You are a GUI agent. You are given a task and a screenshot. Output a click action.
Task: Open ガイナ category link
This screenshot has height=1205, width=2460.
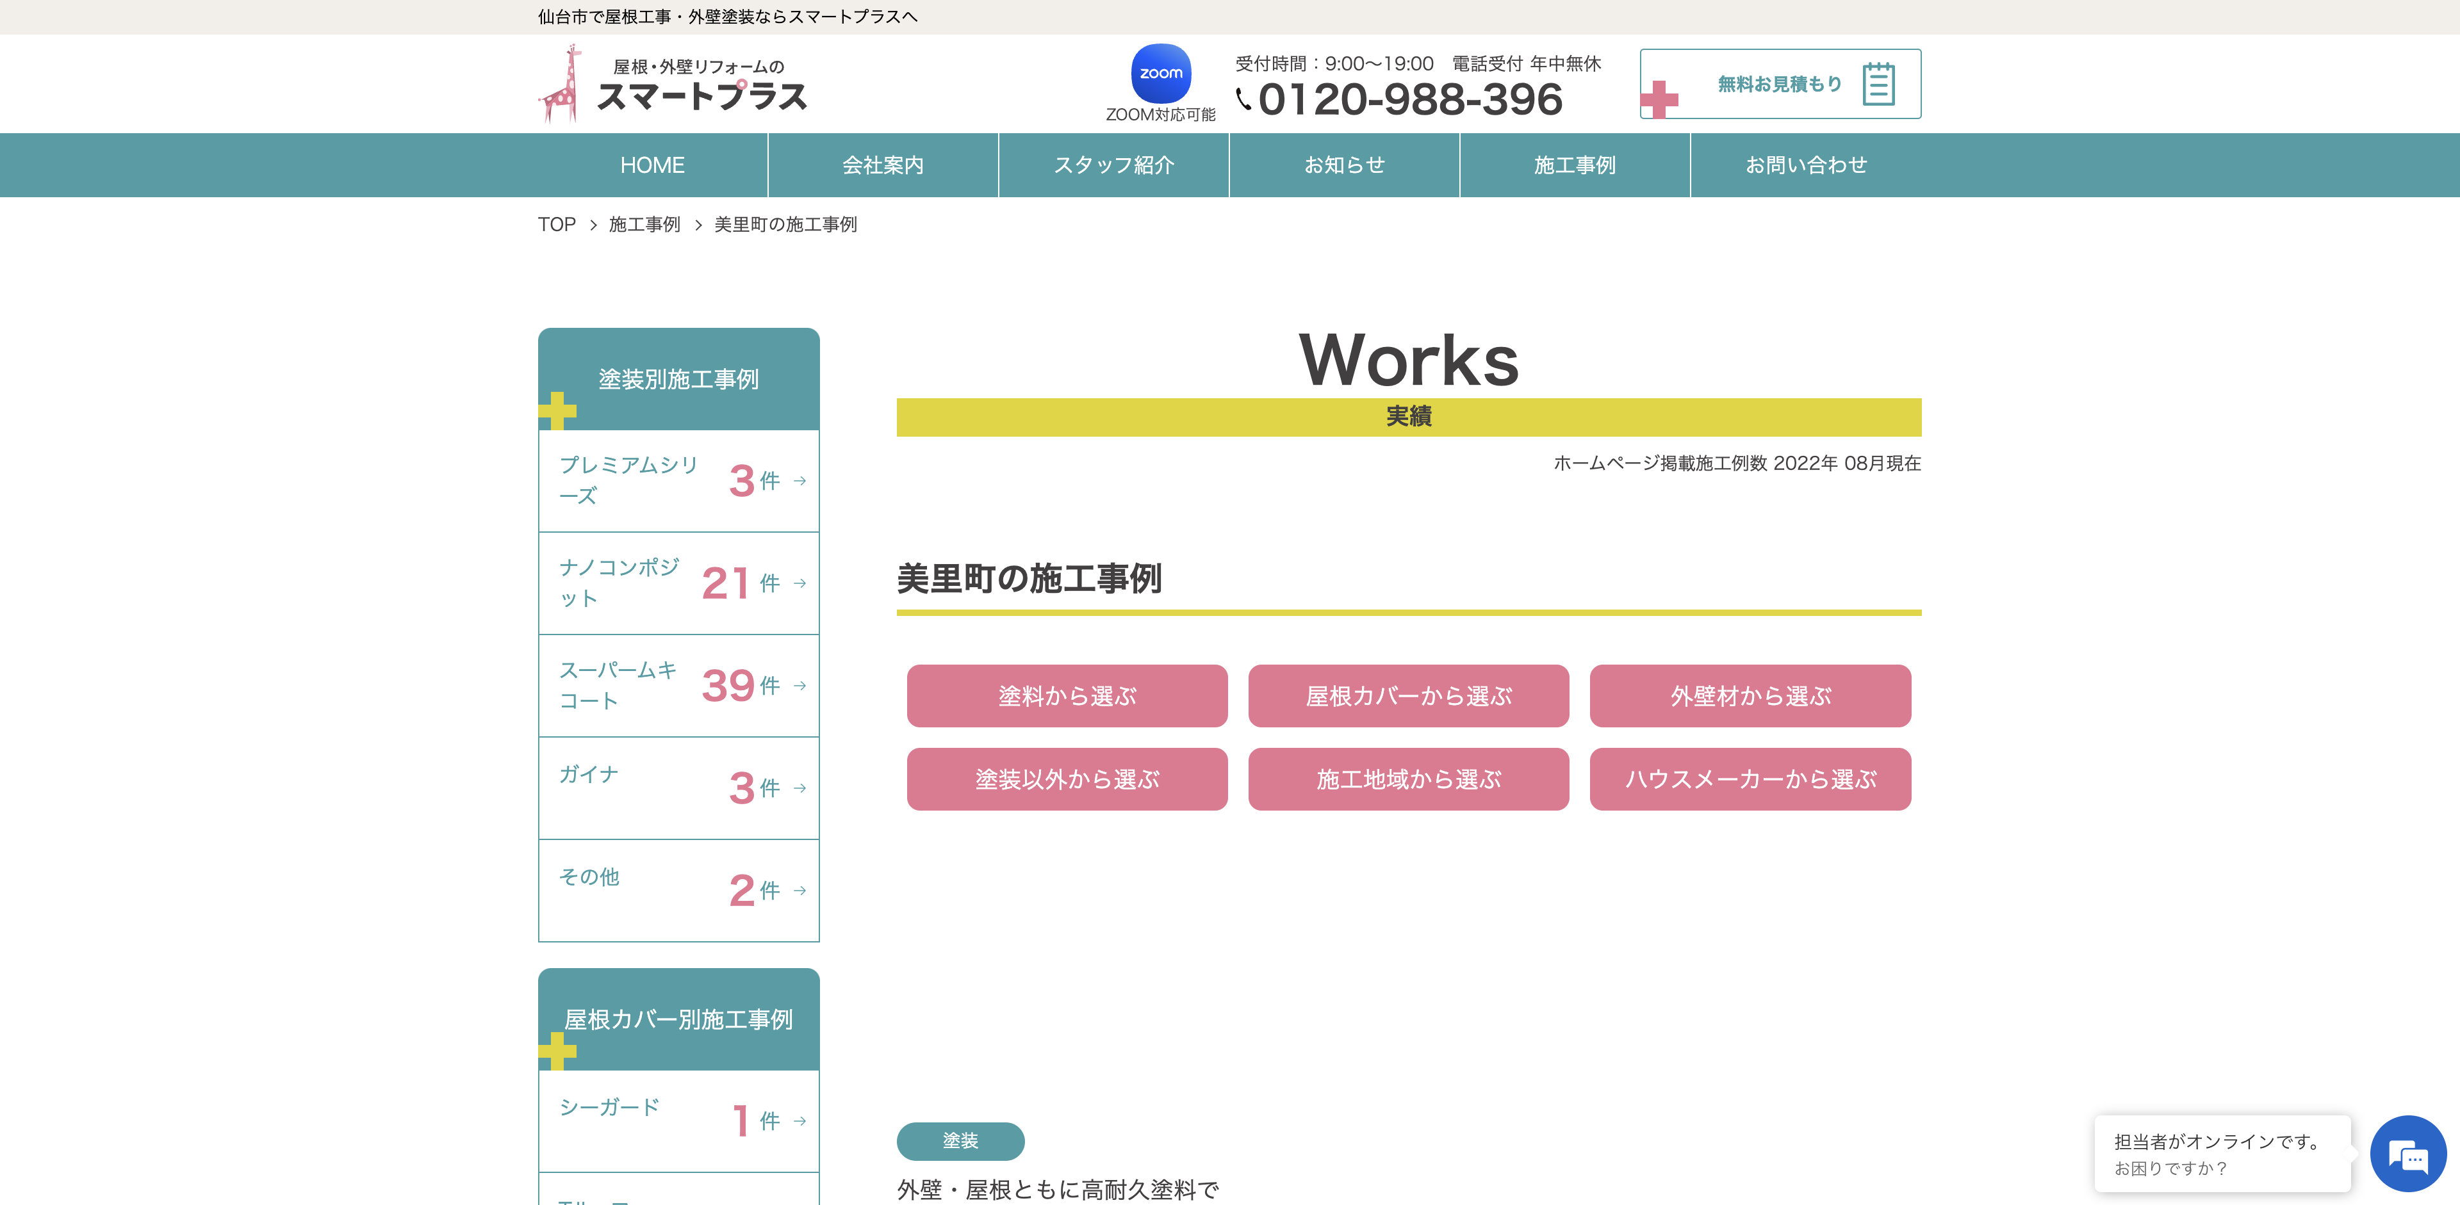(679, 788)
